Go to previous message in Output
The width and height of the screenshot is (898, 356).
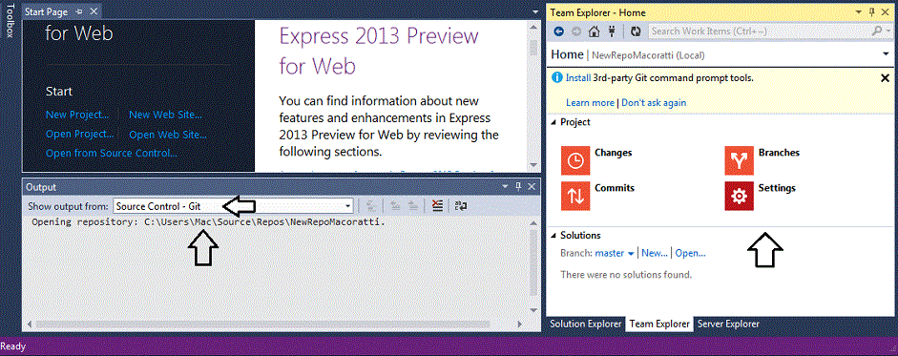[x=395, y=206]
